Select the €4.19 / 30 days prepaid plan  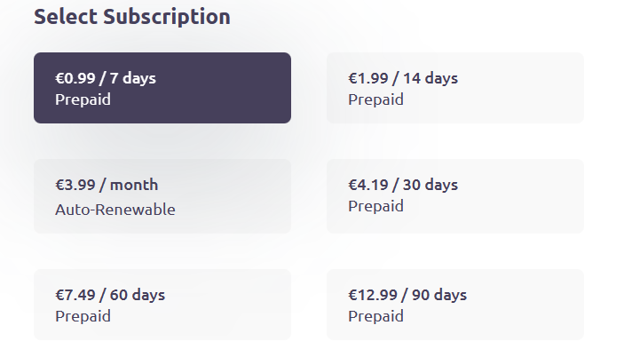click(x=455, y=196)
